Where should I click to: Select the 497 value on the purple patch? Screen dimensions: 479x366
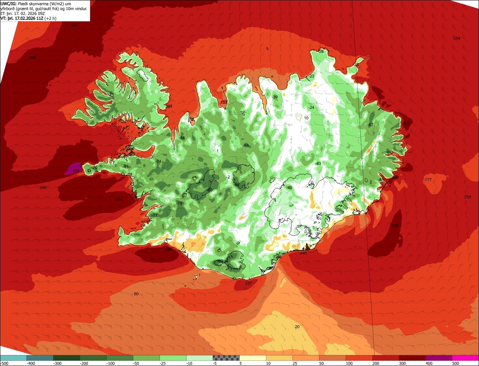pos(76,171)
